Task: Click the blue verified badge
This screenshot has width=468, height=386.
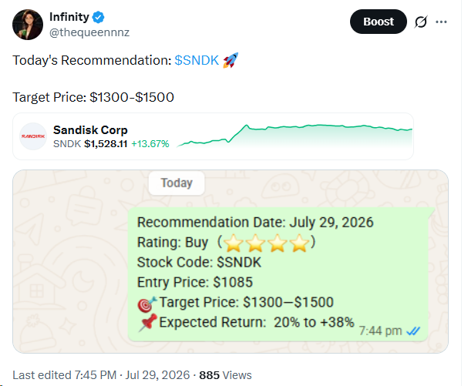Action: (x=98, y=17)
